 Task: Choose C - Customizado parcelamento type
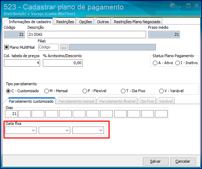tap(8, 91)
